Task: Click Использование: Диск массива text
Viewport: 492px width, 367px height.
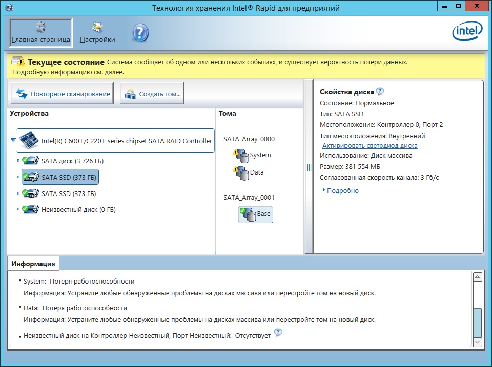Action: click(366, 156)
